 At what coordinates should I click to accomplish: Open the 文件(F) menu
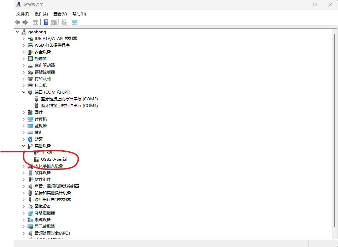(22, 14)
